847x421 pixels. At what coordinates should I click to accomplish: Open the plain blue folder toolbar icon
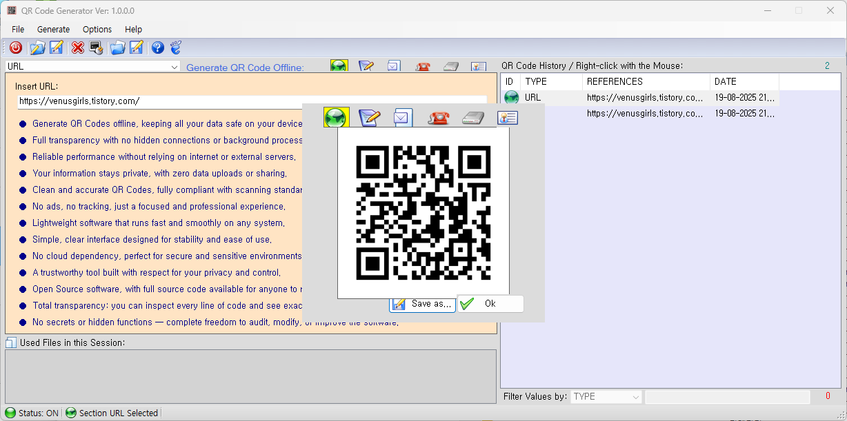click(118, 48)
